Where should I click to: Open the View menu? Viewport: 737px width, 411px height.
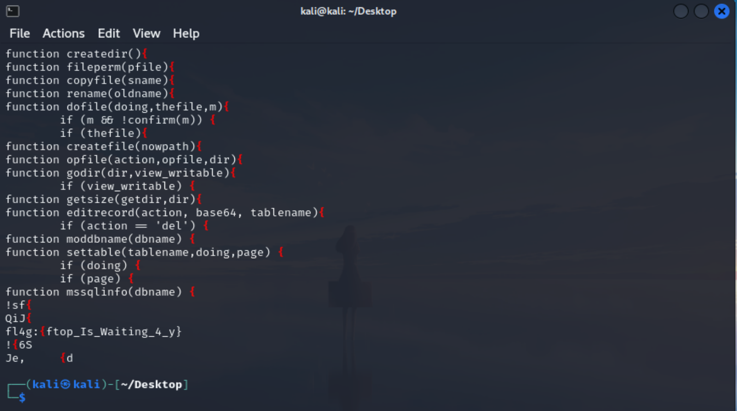point(146,33)
